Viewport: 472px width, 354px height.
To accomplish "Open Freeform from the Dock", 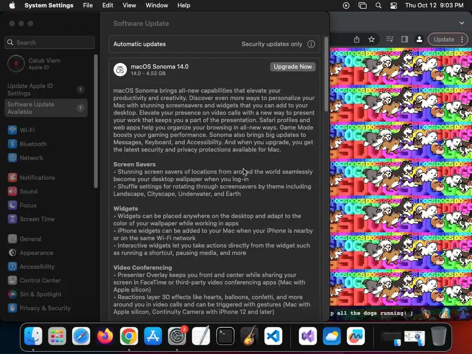I will coord(356,336).
